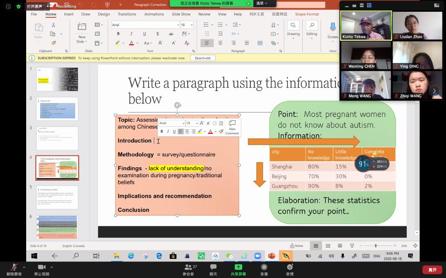This screenshot has width=446, height=278.
Task: Switch to the Transitions tab
Action: (127, 14)
